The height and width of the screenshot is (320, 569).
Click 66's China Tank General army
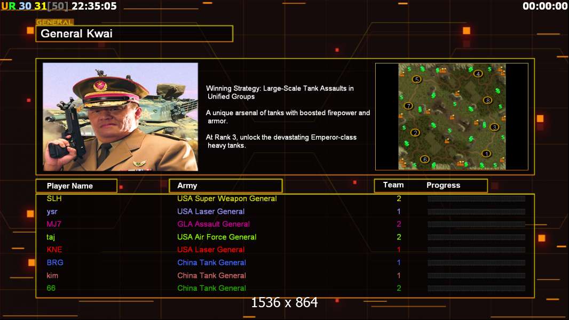tap(211, 288)
